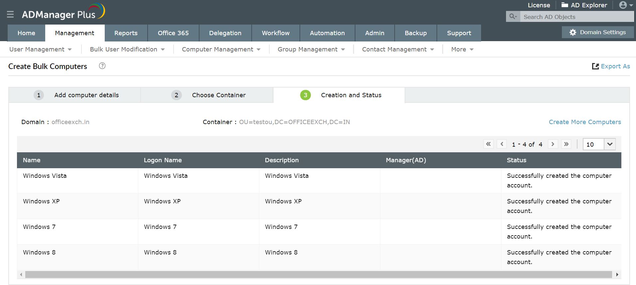636x285 pixels.
Task: Click Create More Computers link
Action: tap(584, 122)
